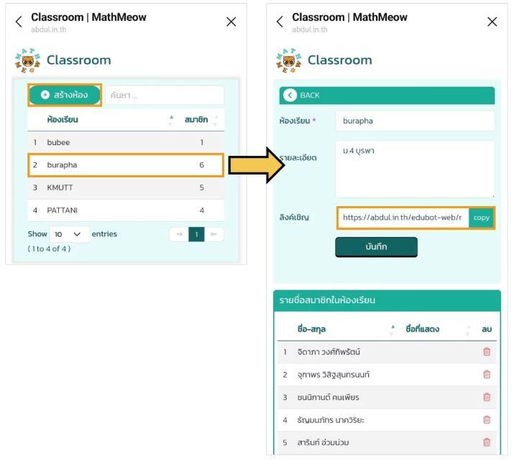Click back chevron in left Classroom panel header
This screenshot has height=461, width=514.
(x=19, y=22)
